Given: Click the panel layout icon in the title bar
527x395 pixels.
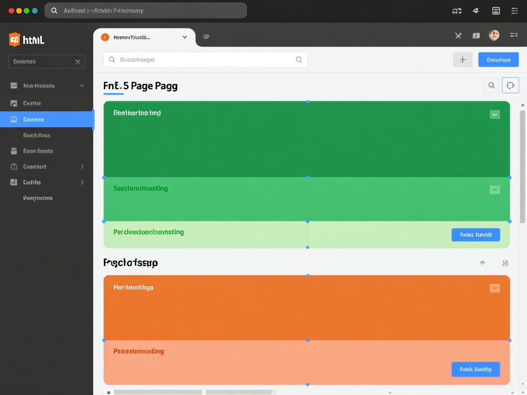Looking at the screenshot, I should [x=496, y=11].
